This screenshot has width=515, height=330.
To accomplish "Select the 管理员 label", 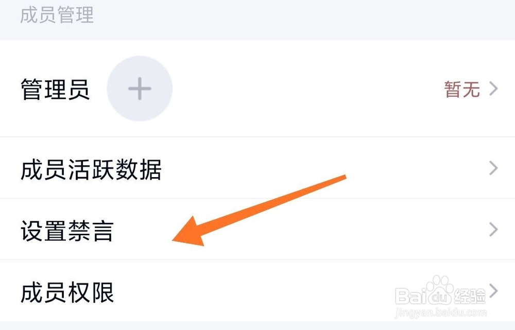I will [55, 90].
